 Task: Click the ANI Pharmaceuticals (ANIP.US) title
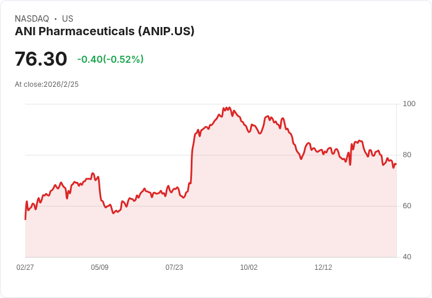[x=104, y=31]
